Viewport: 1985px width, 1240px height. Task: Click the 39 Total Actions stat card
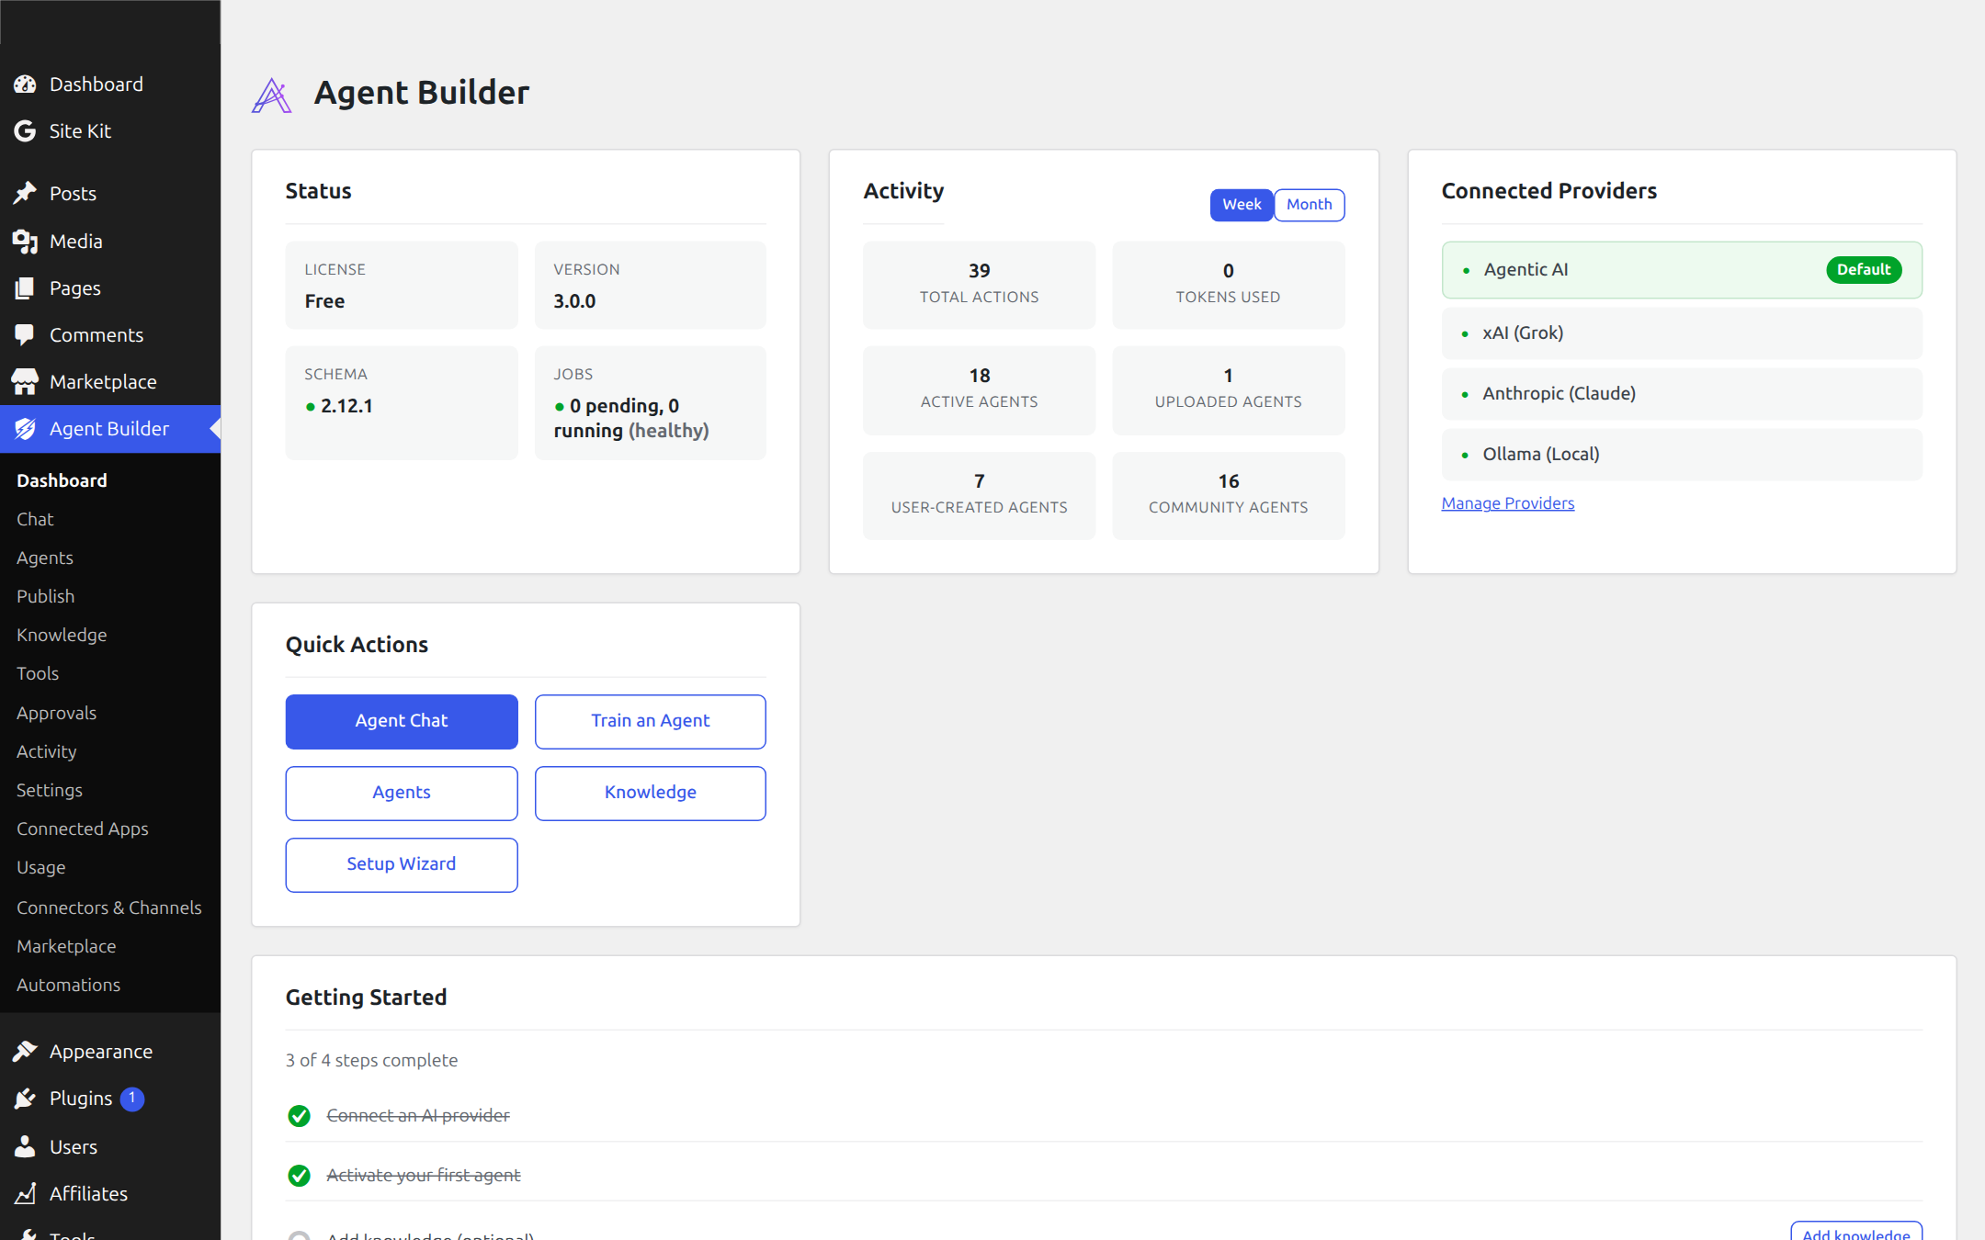coord(979,285)
